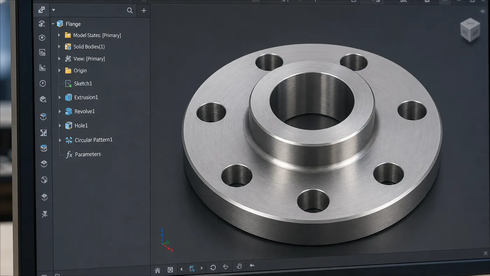This screenshot has height=276, width=490.
Task: Click the Sketch1 icon in the browser
Action: pos(68,84)
